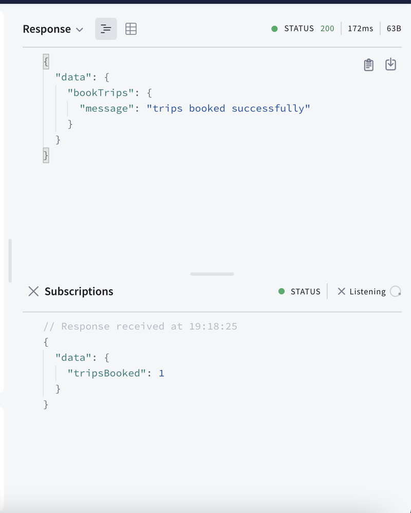Screen dimensions: 411x513
Task: Select the pretty-print response view icon
Action: click(x=106, y=29)
